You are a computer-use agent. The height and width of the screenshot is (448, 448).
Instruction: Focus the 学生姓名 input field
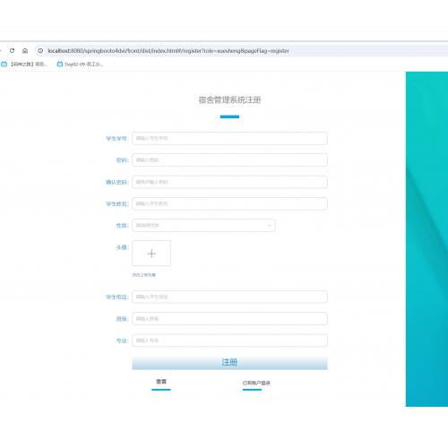pyautogui.click(x=229, y=203)
